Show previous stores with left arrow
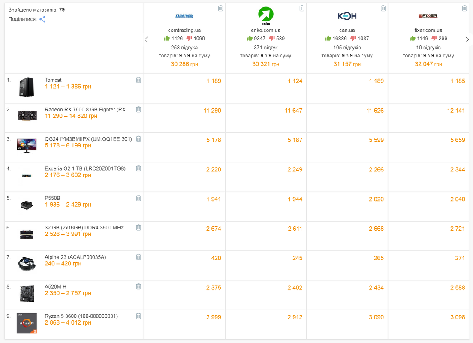Image resolution: width=473 pixels, height=343 pixels. (x=146, y=39)
